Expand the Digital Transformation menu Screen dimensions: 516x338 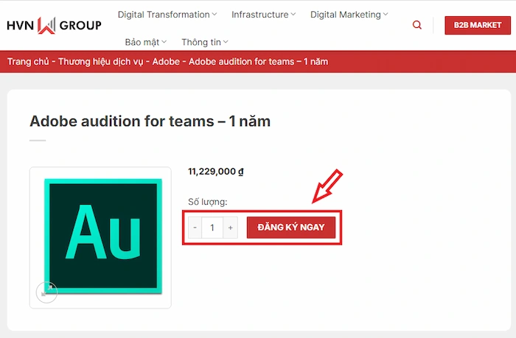tap(167, 15)
